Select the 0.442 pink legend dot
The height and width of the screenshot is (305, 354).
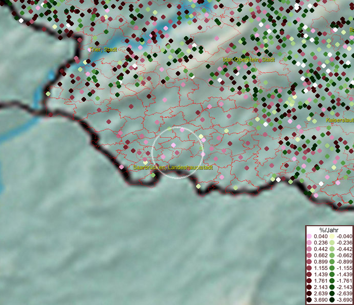click(309, 248)
